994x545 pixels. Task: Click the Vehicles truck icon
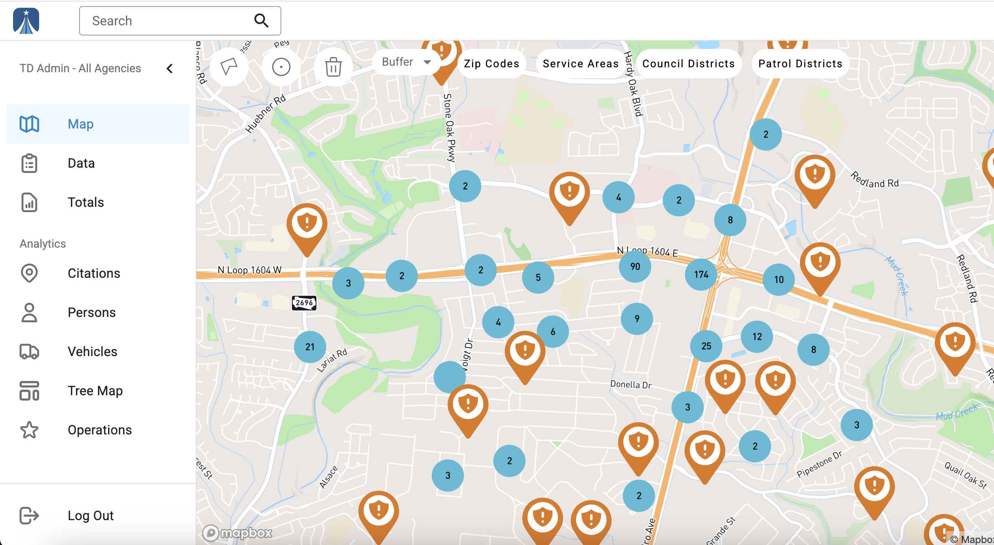click(29, 352)
